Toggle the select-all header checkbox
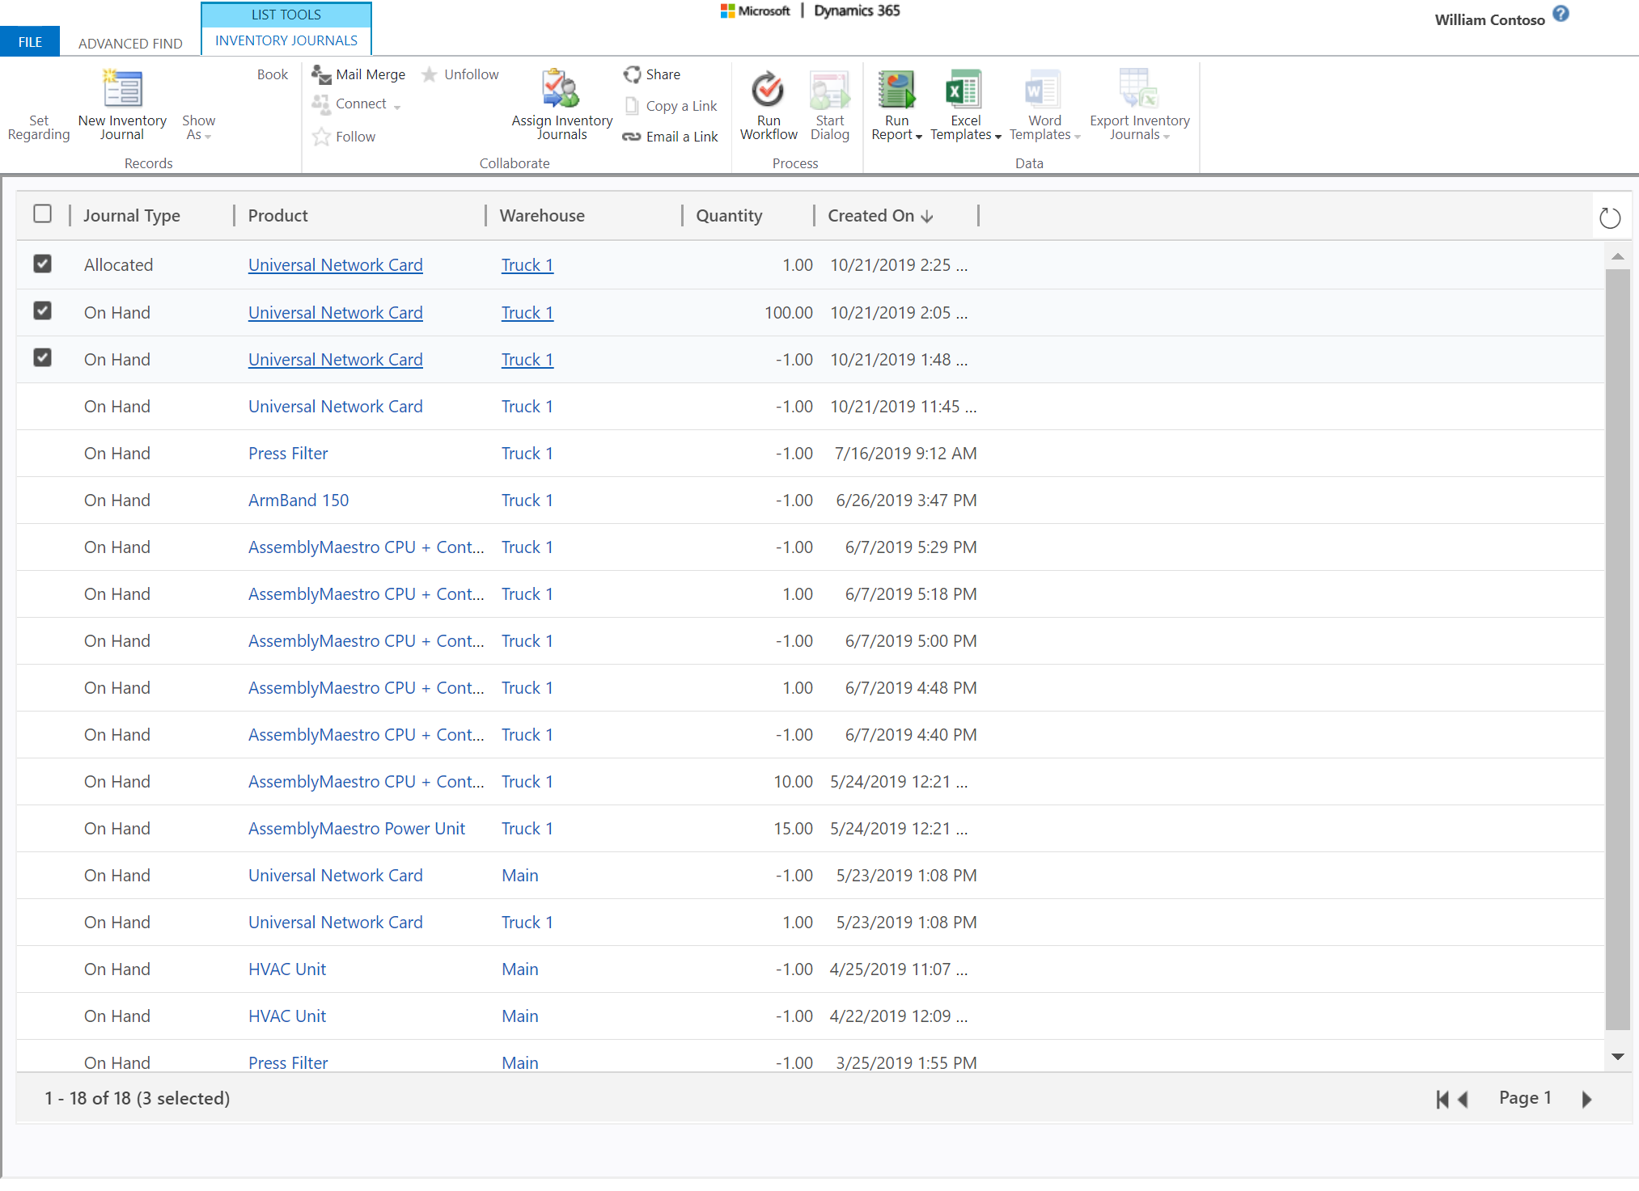 (42, 213)
